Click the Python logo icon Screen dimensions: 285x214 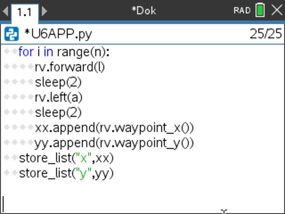11,35
